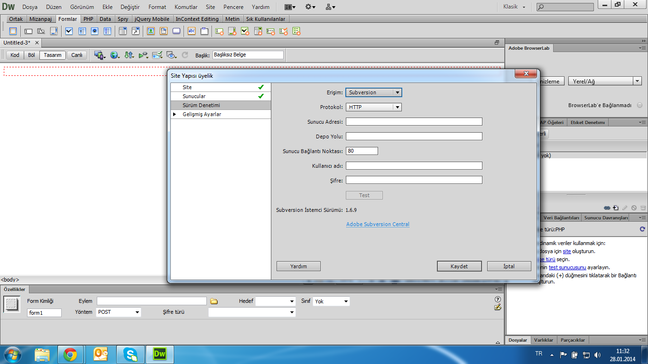Browse for Eylem file with folder icon
This screenshot has width=648, height=364.
[x=214, y=301]
